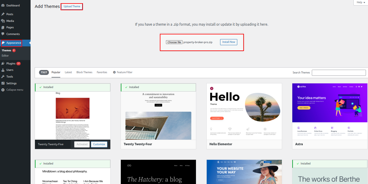Click the Choose file button
Screen dimensions: 368x184
pyautogui.click(x=174, y=42)
